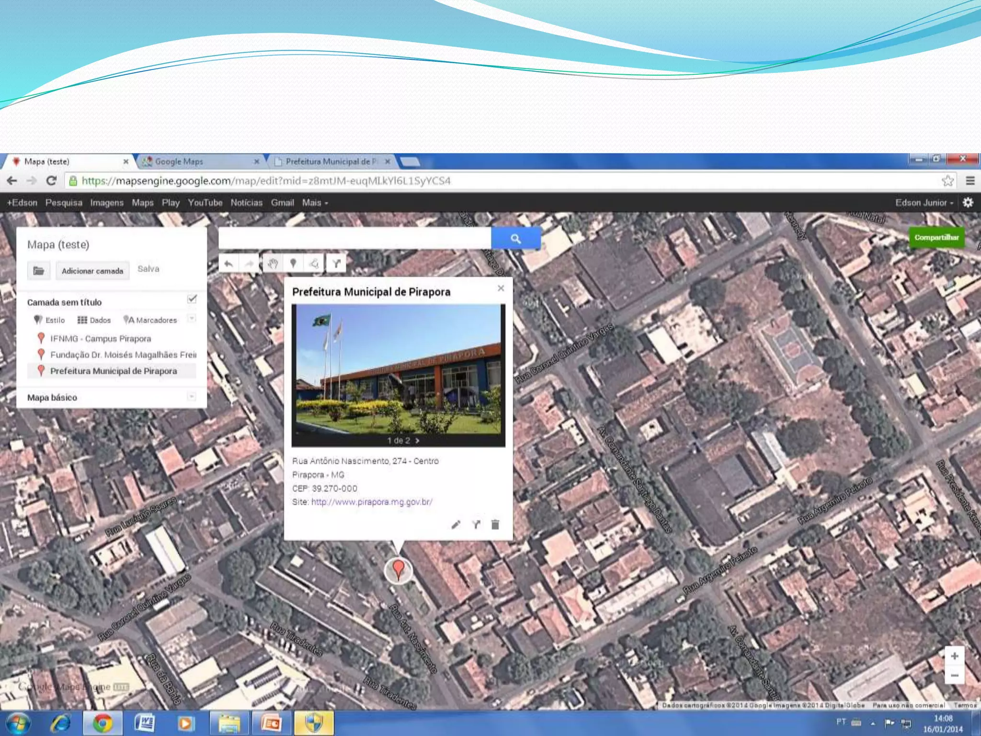Viewport: 981px width, 736px height.
Task: Select the draw line tool
Action: 314,264
